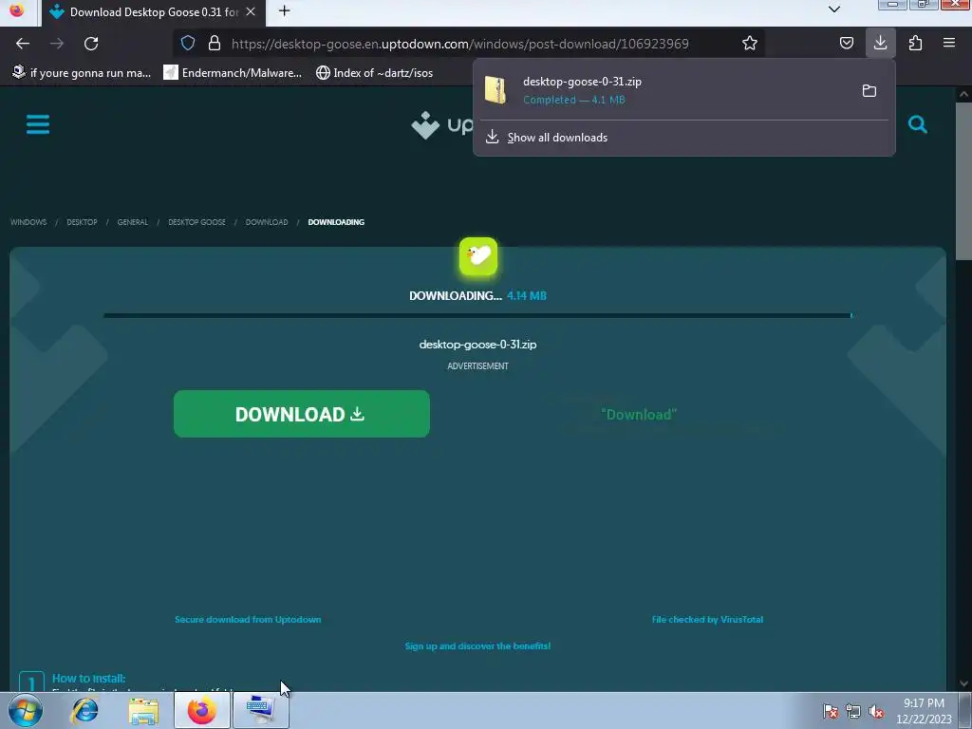Click the faded "Download" text

[639, 415]
